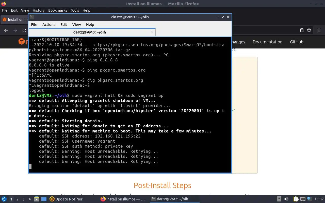Click the 'logout' line in terminal

(36, 90)
